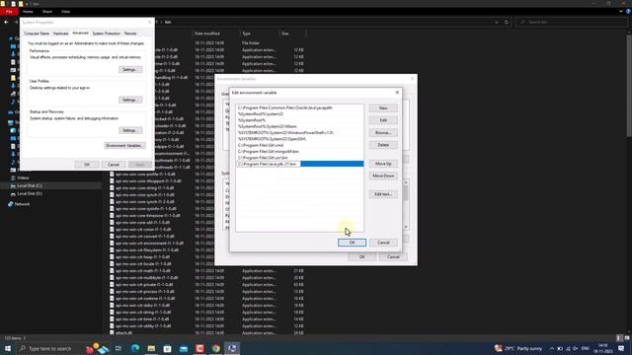Select the System32\OpenSSH path entry
Viewport: 632px width, 355px height.
[299, 139]
